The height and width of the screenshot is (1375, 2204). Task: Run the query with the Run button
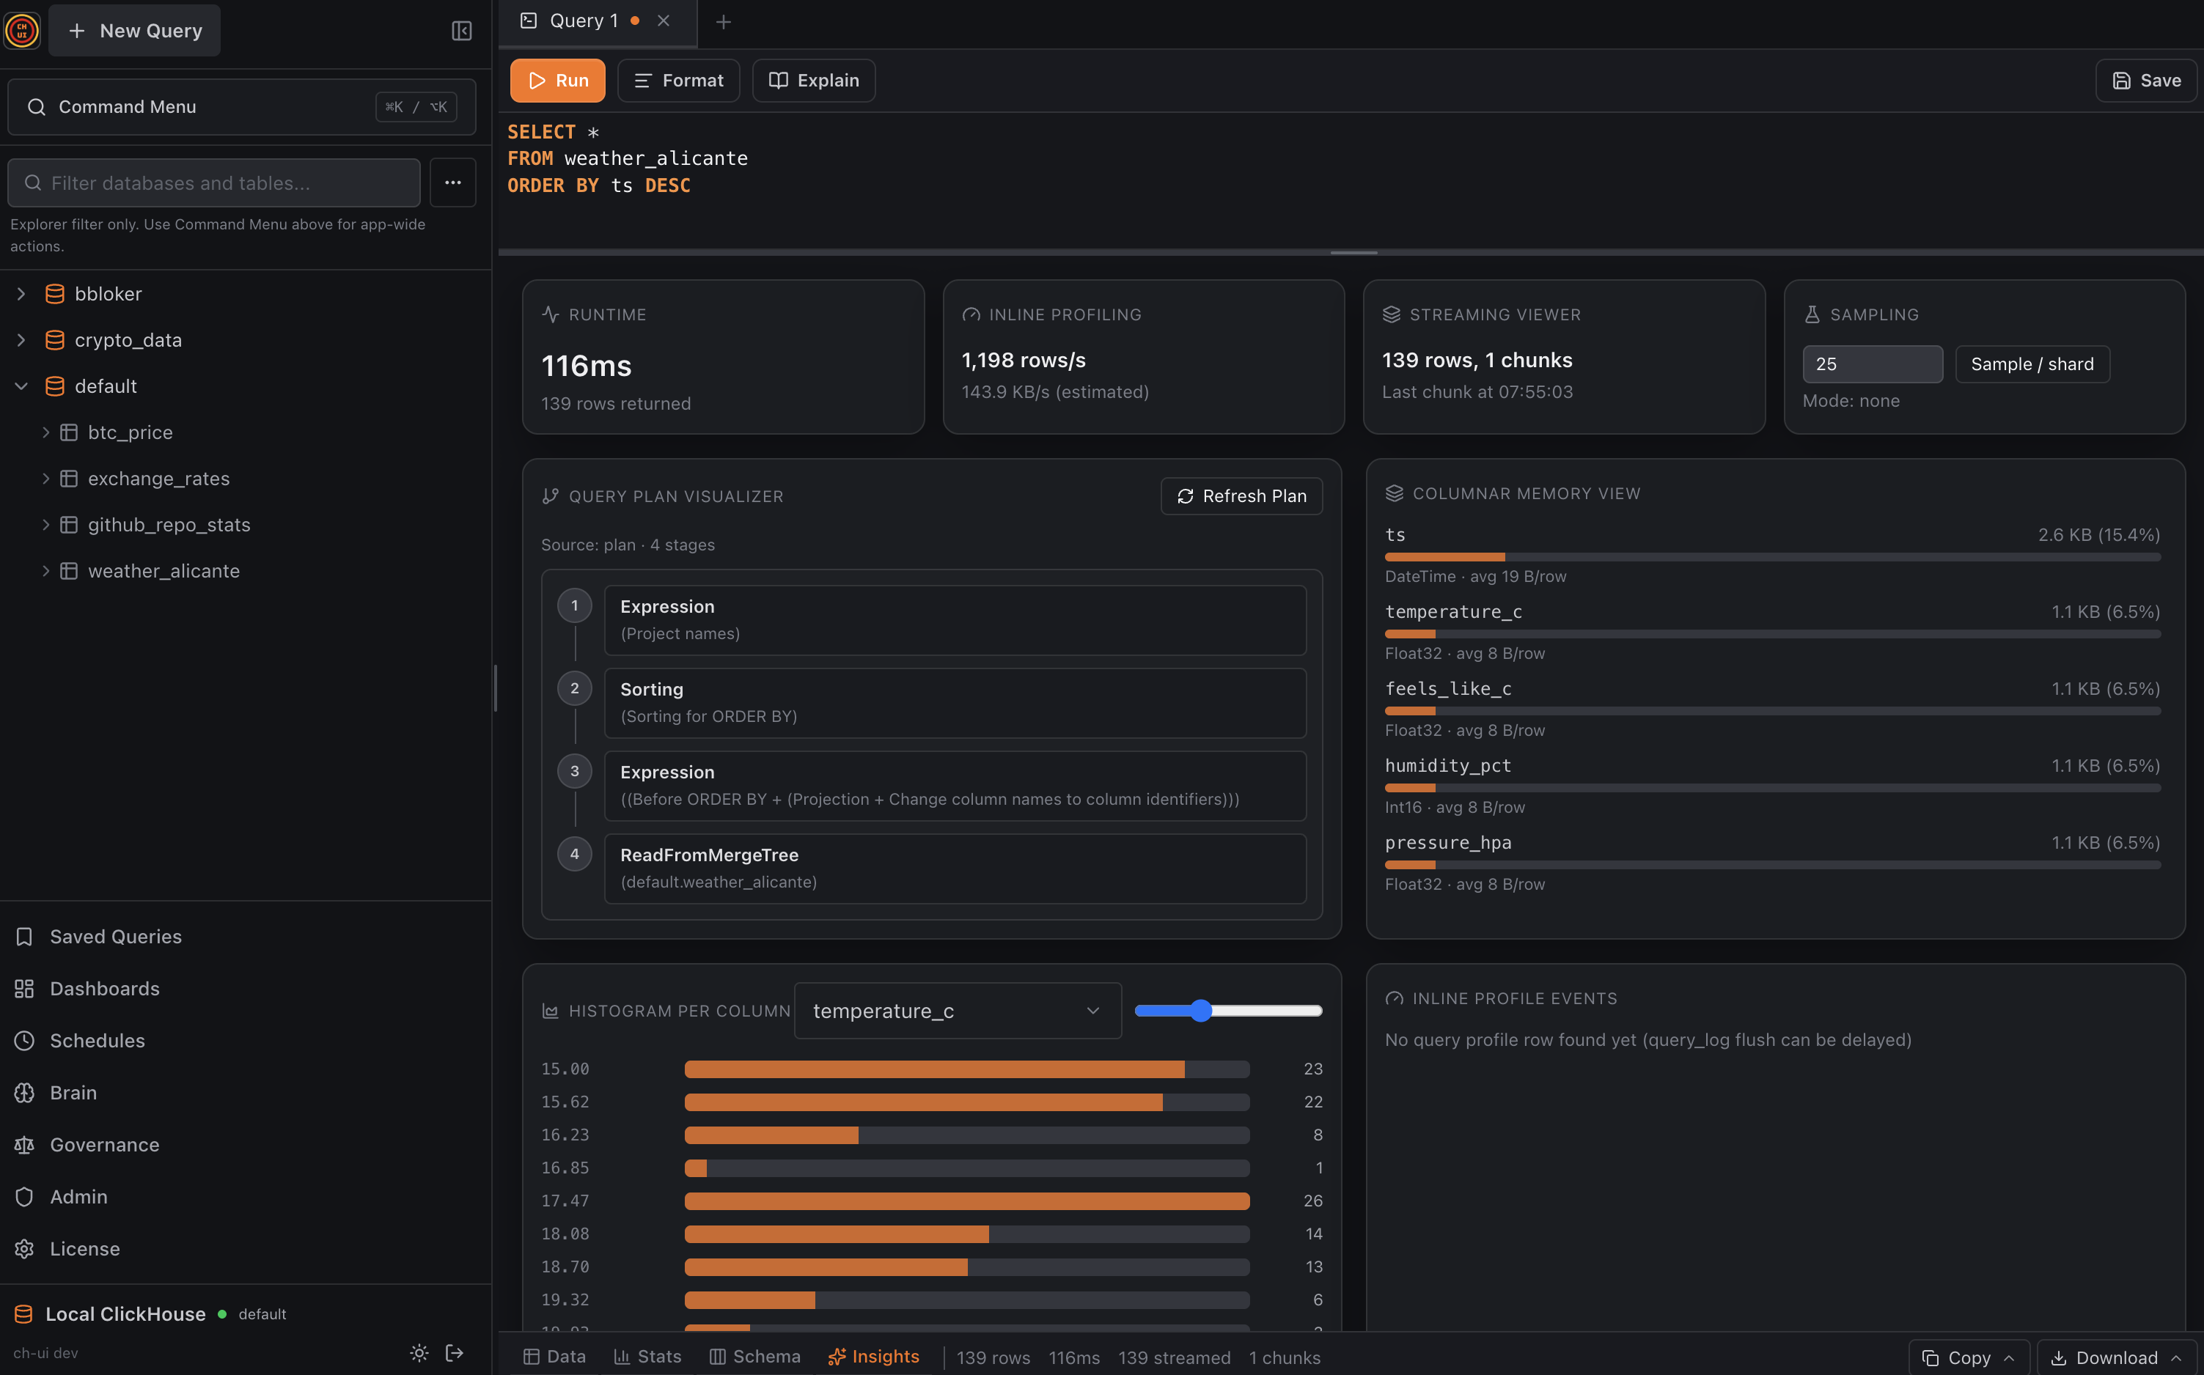coord(557,80)
